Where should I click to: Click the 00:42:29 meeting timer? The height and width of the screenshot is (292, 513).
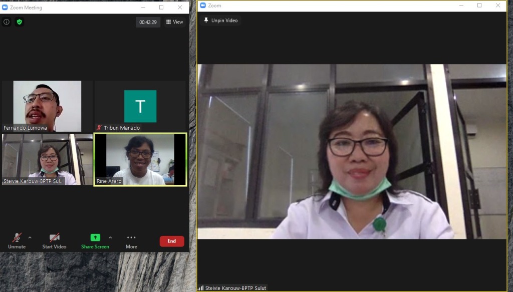pyautogui.click(x=148, y=22)
